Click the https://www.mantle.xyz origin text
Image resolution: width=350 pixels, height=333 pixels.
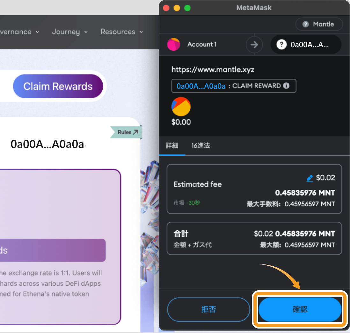click(x=213, y=70)
